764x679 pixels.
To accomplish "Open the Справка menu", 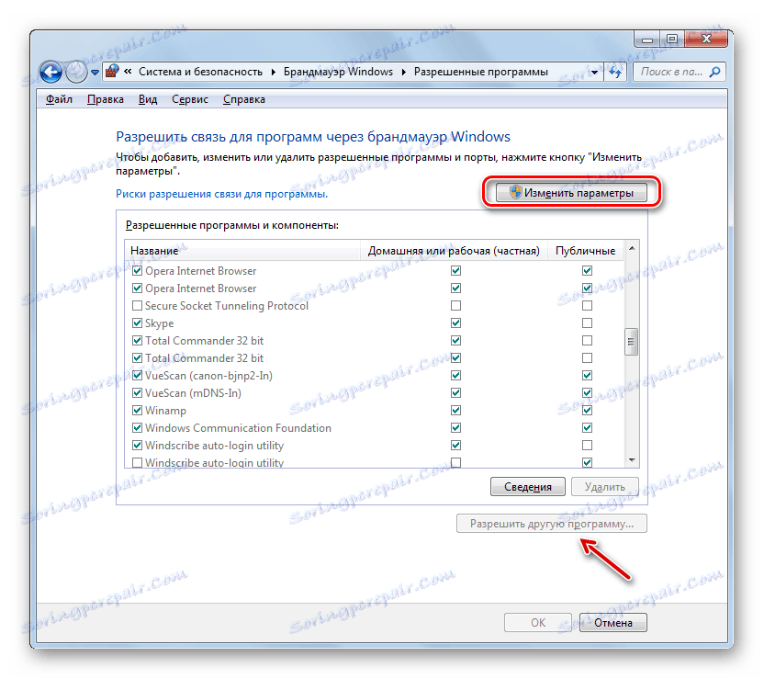I will coord(244,99).
